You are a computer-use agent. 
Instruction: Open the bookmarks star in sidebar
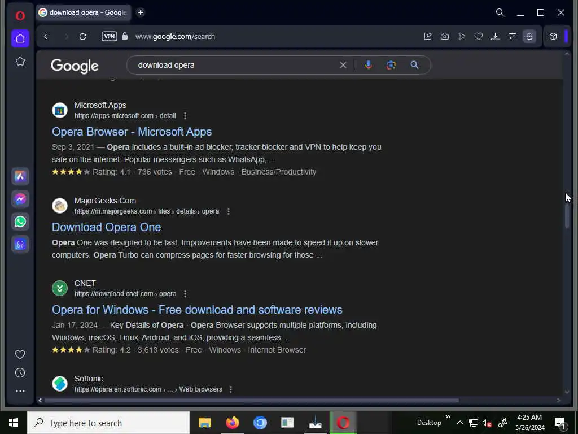(x=20, y=61)
